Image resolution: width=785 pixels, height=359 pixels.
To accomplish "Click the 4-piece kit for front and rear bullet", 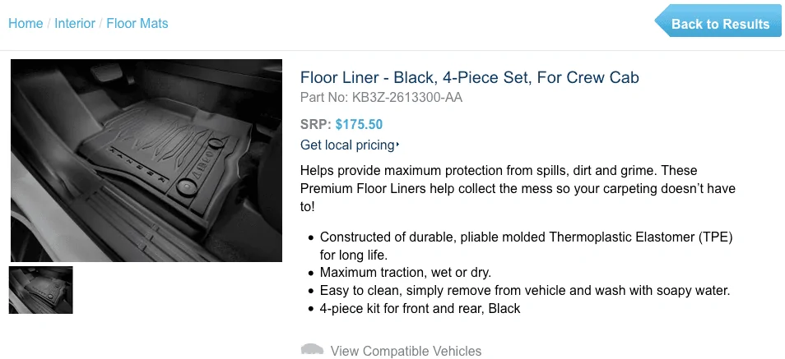I will click(x=420, y=309).
